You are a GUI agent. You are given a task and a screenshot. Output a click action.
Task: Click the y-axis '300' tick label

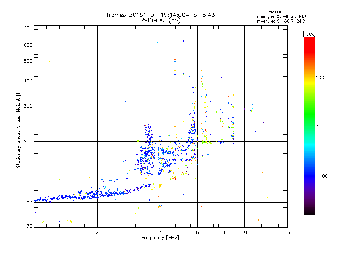tap(28, 106)
